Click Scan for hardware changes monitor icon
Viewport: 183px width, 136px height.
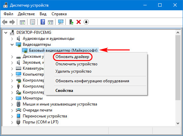61,22
